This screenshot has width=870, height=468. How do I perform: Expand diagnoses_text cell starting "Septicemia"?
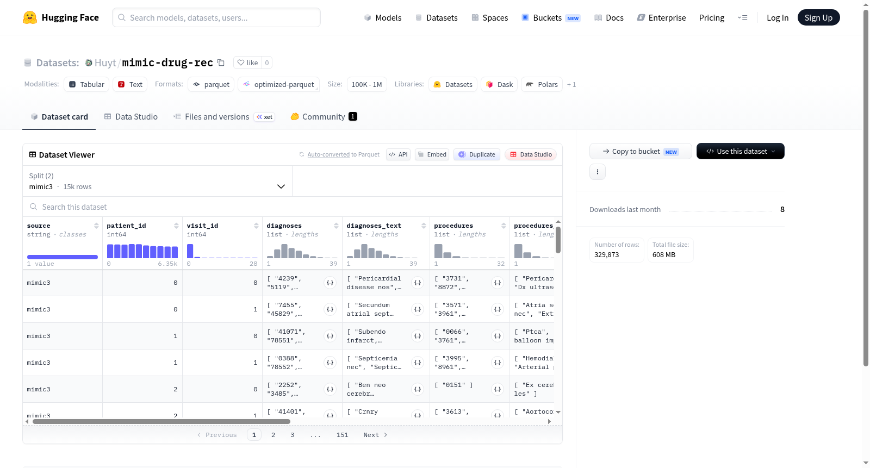tap(418, 363)
